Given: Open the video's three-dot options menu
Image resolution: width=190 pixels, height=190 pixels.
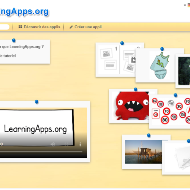Looking at the screenshot, I should tap(80, 144).
